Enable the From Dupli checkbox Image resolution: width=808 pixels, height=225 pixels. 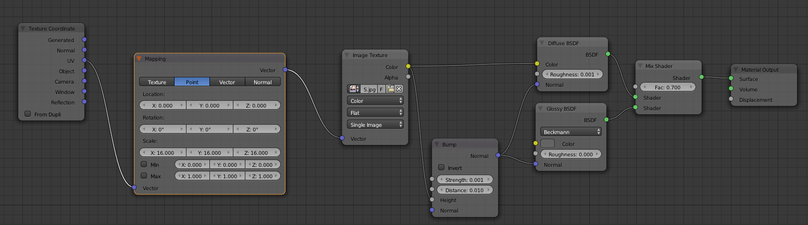pos(28,114)
